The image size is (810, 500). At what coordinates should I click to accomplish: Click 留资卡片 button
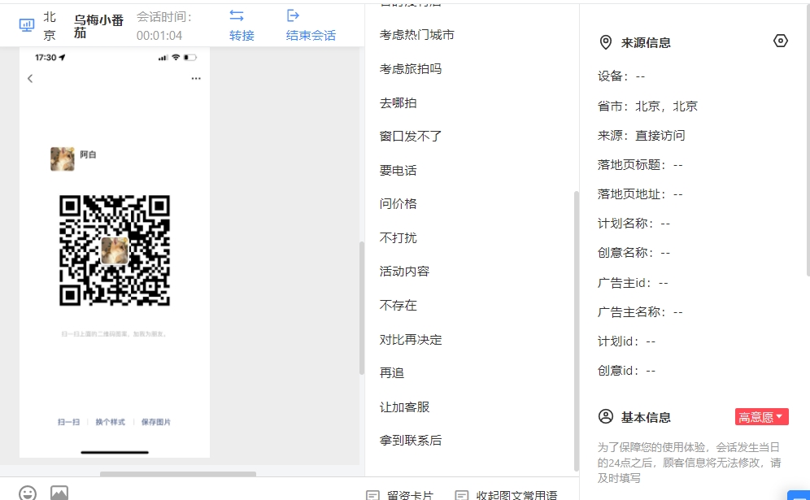coord(410,495)
